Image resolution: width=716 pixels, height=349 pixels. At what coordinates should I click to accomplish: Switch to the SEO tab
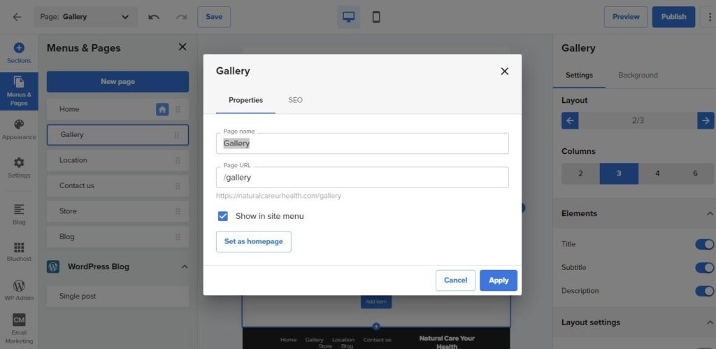click(295, 100)
